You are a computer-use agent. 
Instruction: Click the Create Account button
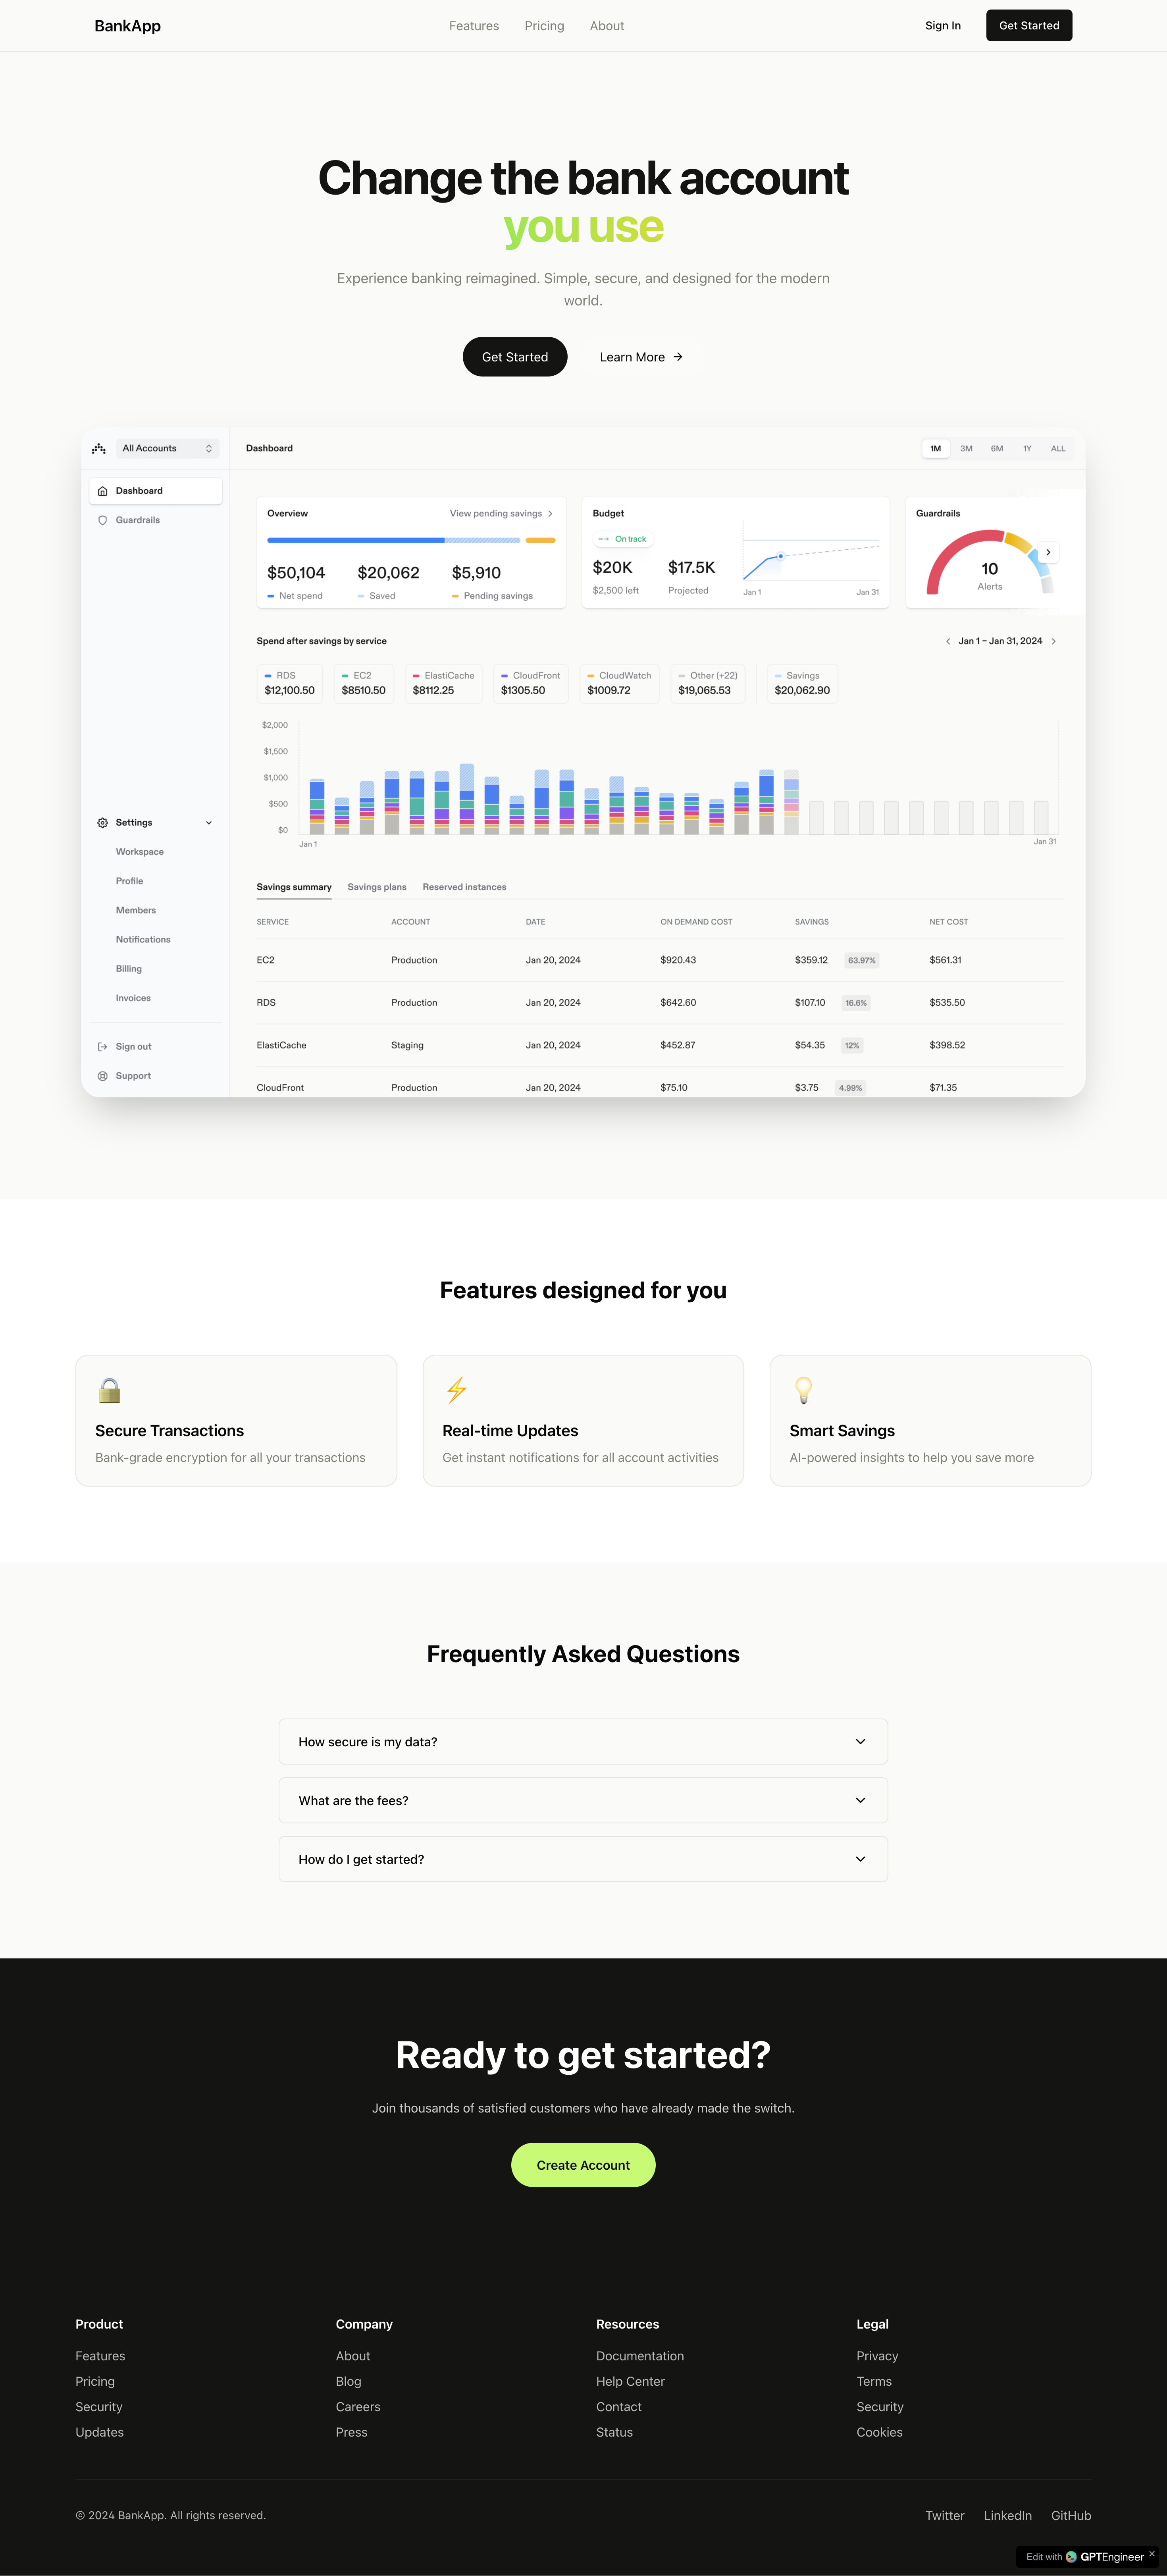(583, 2164)
